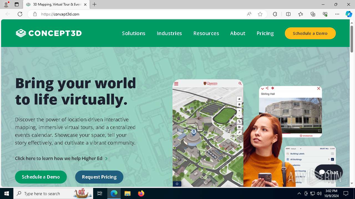
Task: Close the concept3d browser tab
Action: (85, 4)
